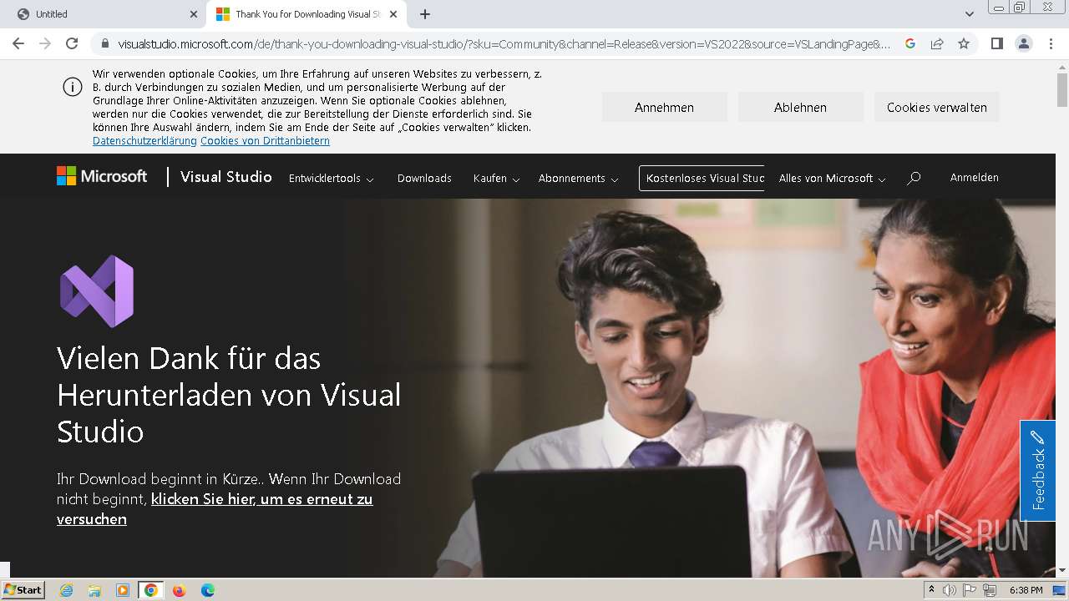Viewport: 1069px width, 601px height.
Task: Reload the page
Action: point(72,43)
